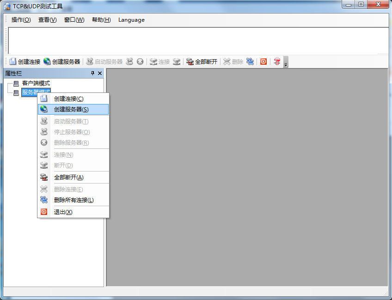Viewport: 392px width, 300px height.
Task: Select 删除服务器(R) in the context menu
Action: tap(73, 142)
